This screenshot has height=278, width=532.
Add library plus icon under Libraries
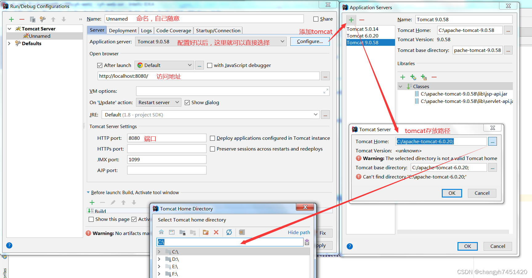click(x=403, y=77)
